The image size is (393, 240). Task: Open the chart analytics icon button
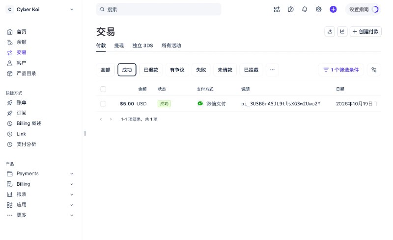coord(342,31)
